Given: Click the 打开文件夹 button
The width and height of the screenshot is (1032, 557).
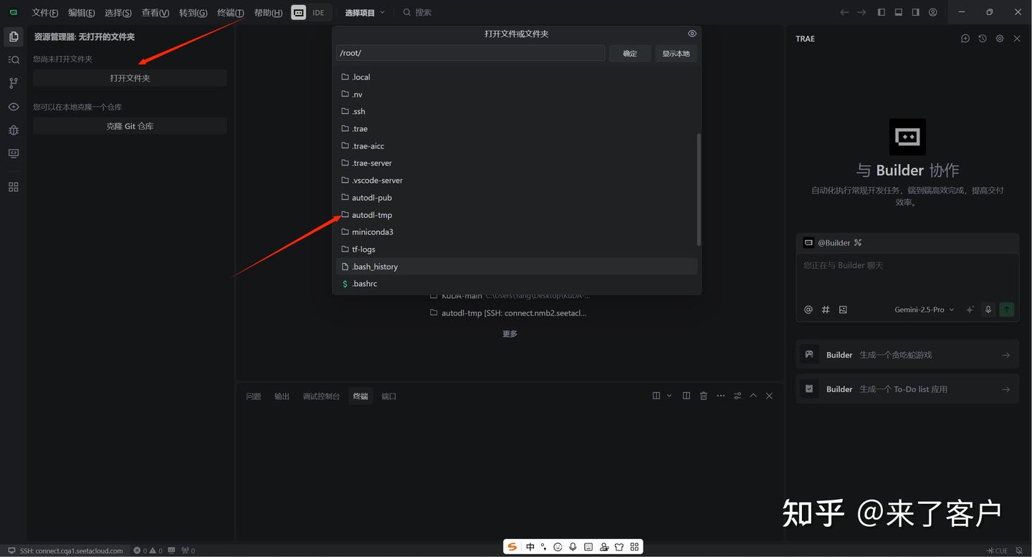Looking at the screenshot, I should point(130,77).
